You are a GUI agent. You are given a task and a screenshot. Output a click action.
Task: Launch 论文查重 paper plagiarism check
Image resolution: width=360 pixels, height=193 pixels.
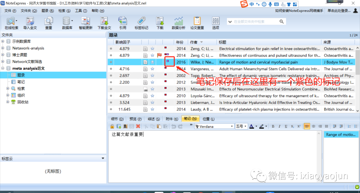click(197, 23)
